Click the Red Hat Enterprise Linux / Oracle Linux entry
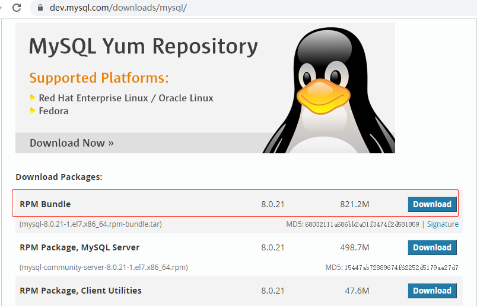 (126, 98)
